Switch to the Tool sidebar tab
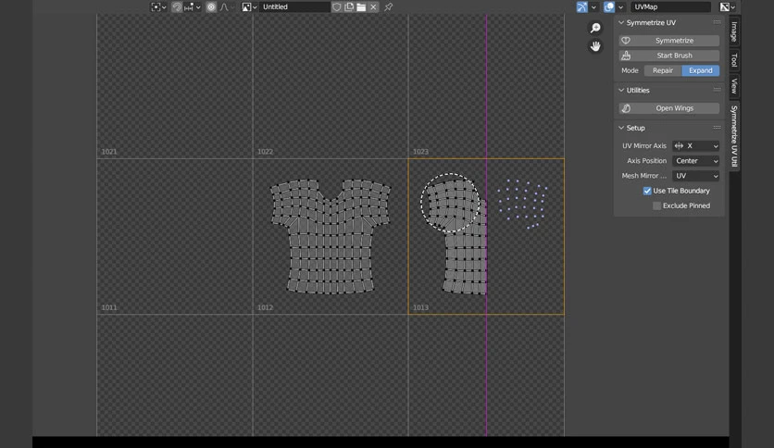The height and width of the screenshot is (448, 774). [734, 60]
